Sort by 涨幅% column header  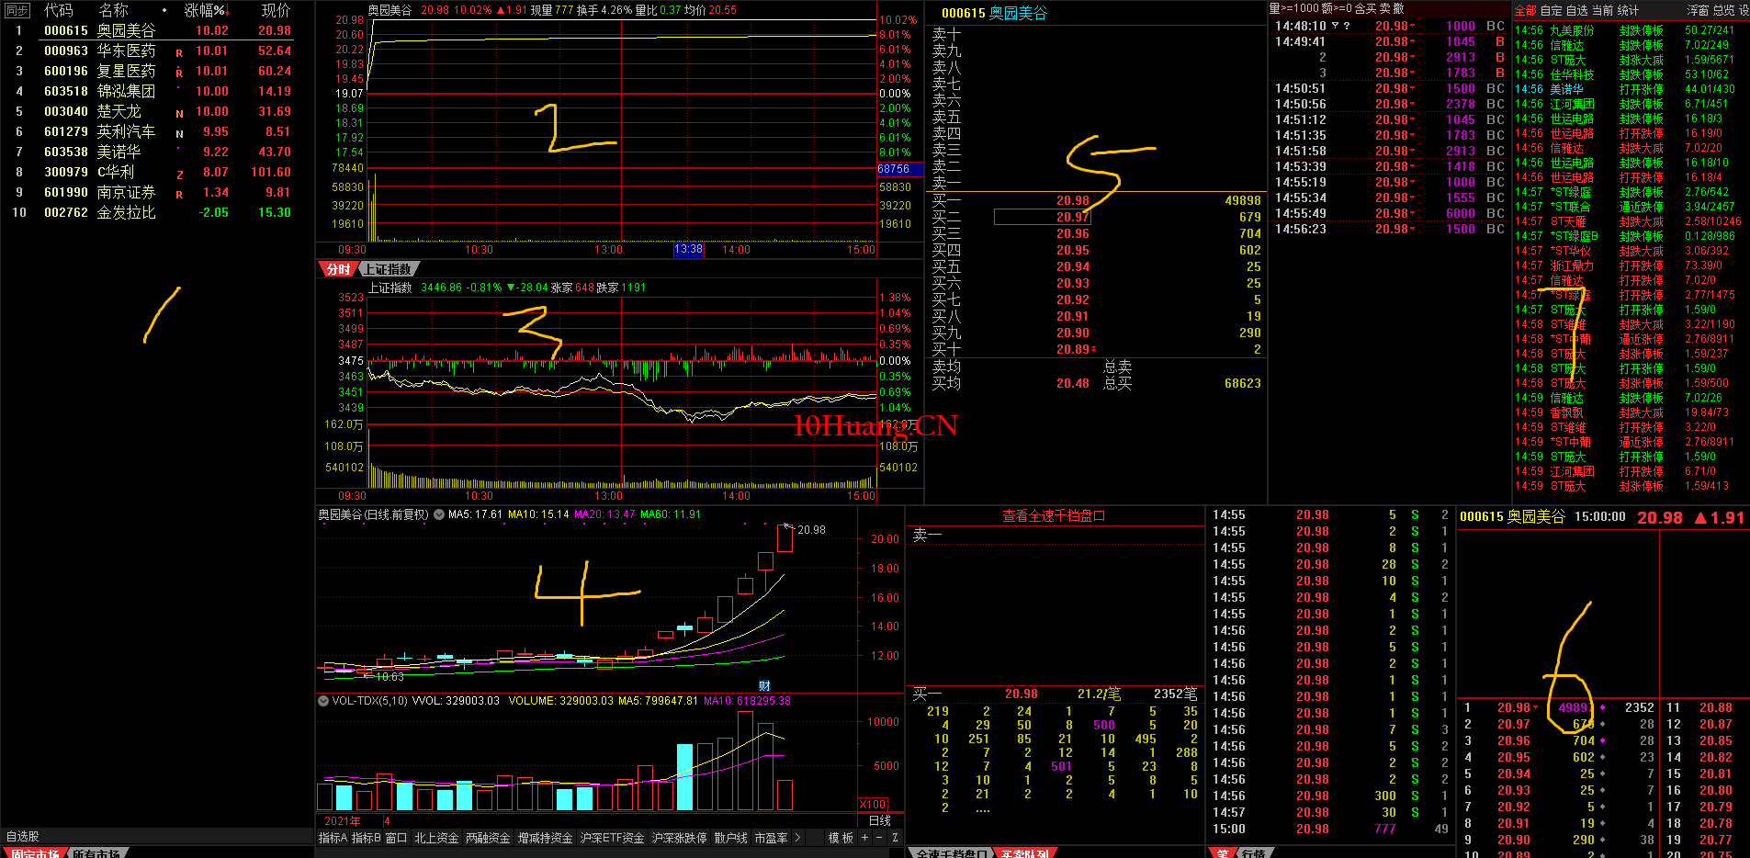click(x=207, y=10)
